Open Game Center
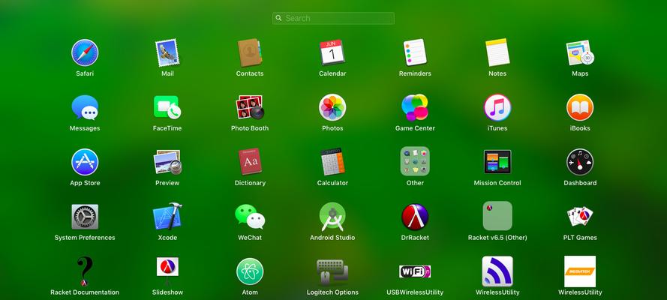 pos(415,107)
